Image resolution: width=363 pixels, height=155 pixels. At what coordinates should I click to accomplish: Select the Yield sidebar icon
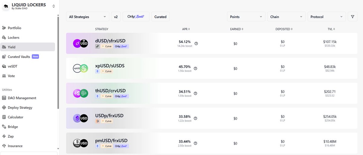click(4, 47)
